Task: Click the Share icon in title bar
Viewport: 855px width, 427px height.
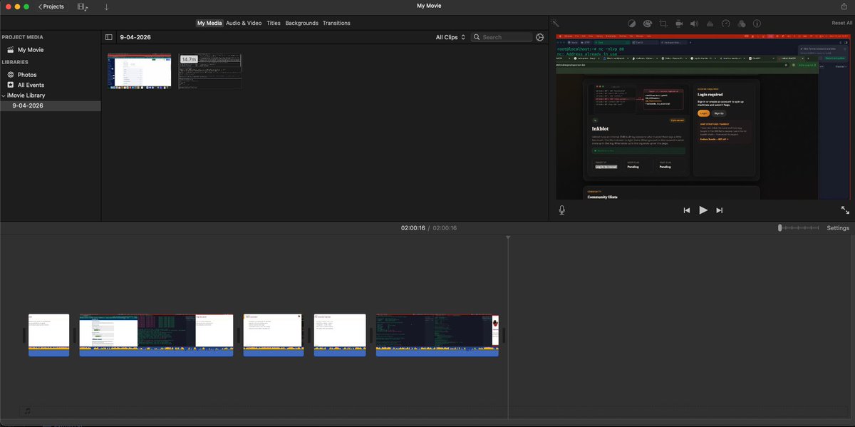Action: [844, 6]
